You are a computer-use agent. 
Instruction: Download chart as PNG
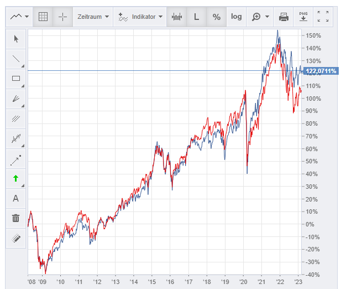tap(303, 17)
